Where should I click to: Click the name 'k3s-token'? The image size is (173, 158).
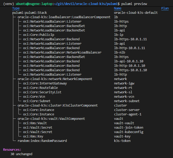[122, 141]
